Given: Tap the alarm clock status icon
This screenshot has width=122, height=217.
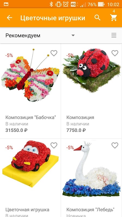Looking at the screenshot, I should pos(66,4).
